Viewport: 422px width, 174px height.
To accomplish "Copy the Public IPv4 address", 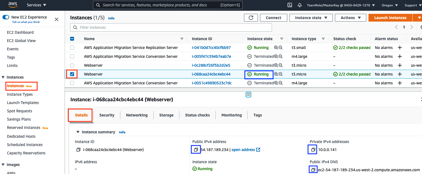I will click(x=196, y=150).
